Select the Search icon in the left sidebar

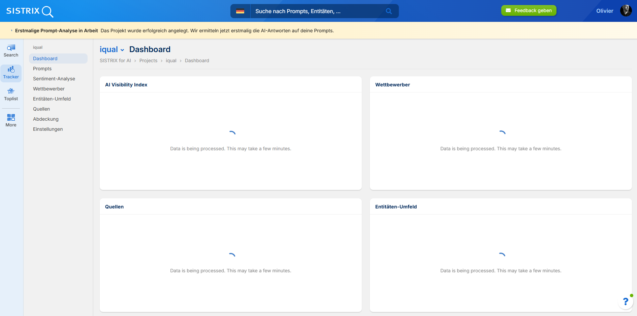click(x=11, y=50)
